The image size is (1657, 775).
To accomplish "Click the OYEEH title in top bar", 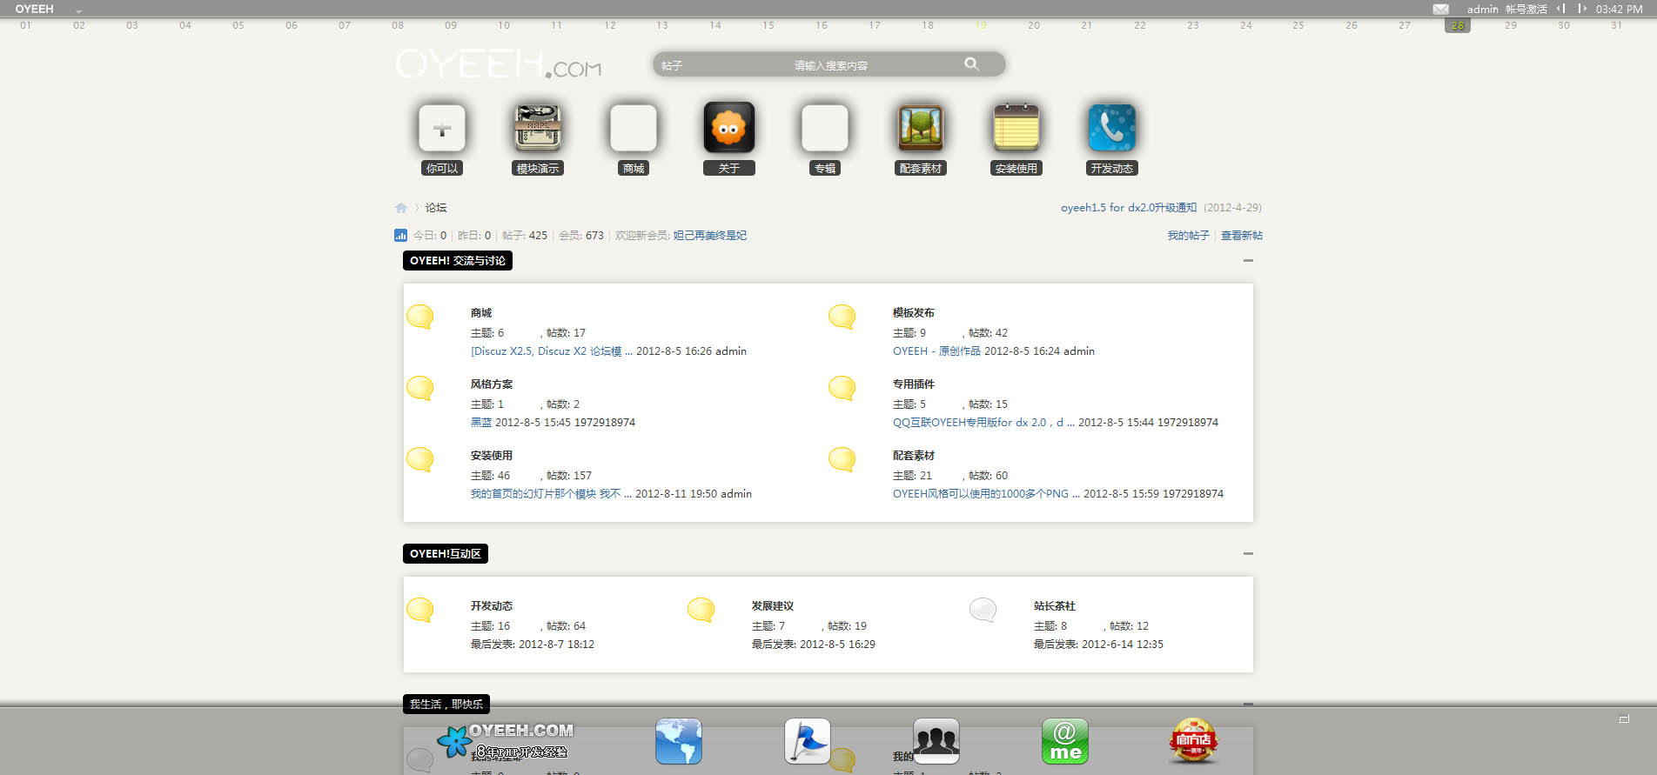I will [x=34, y=9].
